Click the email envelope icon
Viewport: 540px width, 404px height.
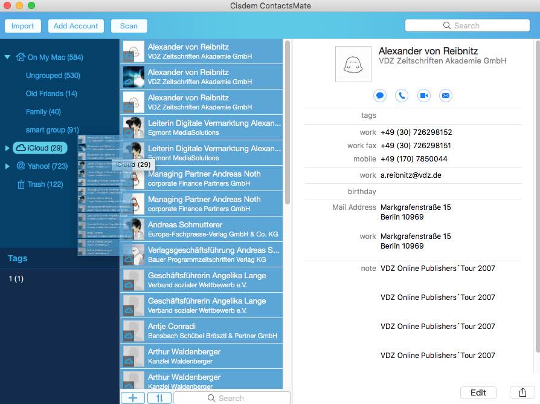click(445, 96)
